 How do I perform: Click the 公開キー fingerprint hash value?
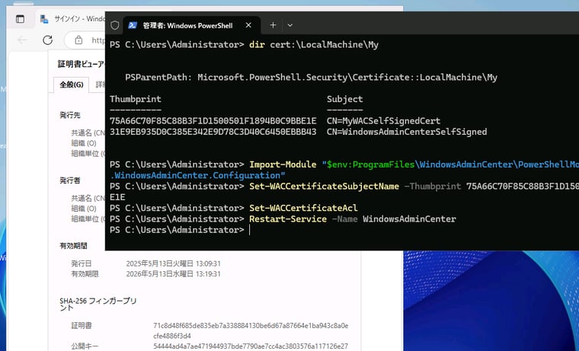(x=251, y=346)
